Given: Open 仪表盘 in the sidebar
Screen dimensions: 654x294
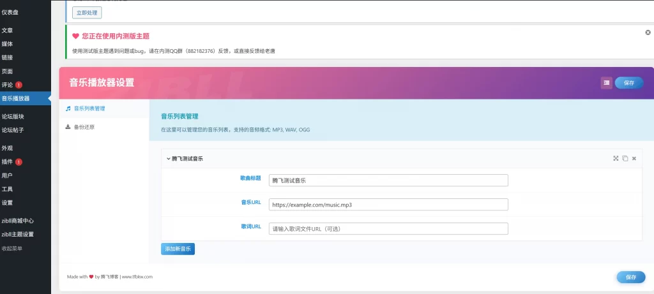Looking at the screenshot, I should coord(26,12).
